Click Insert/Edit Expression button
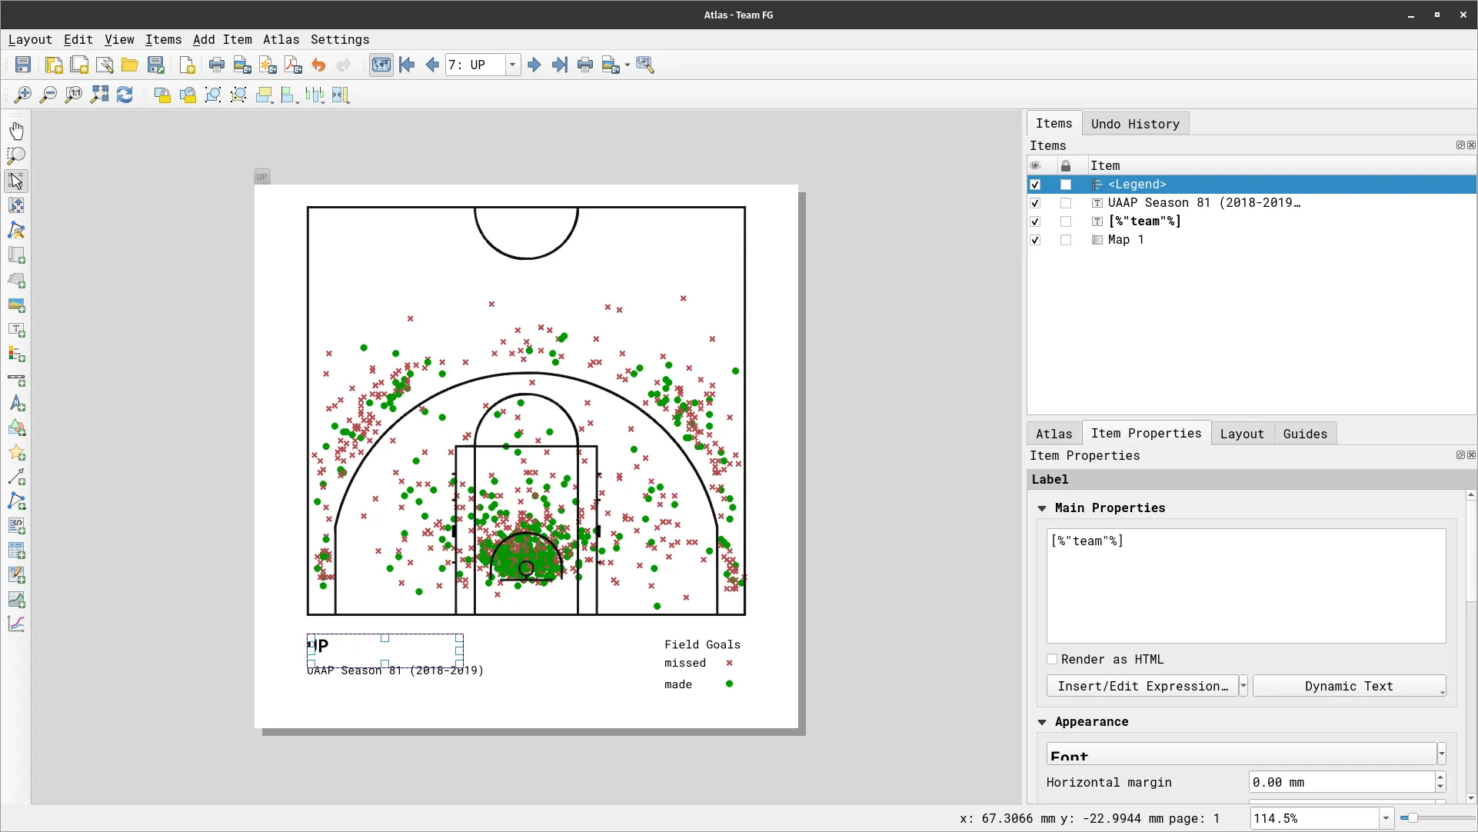Screen dimensions: 1478x832 (1142, 686)
